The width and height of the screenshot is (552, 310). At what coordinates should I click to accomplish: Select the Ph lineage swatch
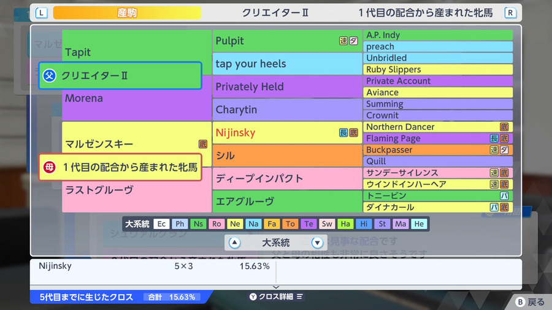(x=180, y=224)
